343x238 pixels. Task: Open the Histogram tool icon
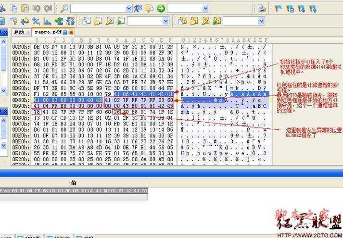pos(48,21)
